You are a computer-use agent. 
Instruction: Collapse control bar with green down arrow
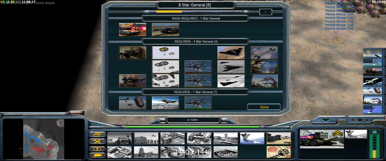(326, 120)
